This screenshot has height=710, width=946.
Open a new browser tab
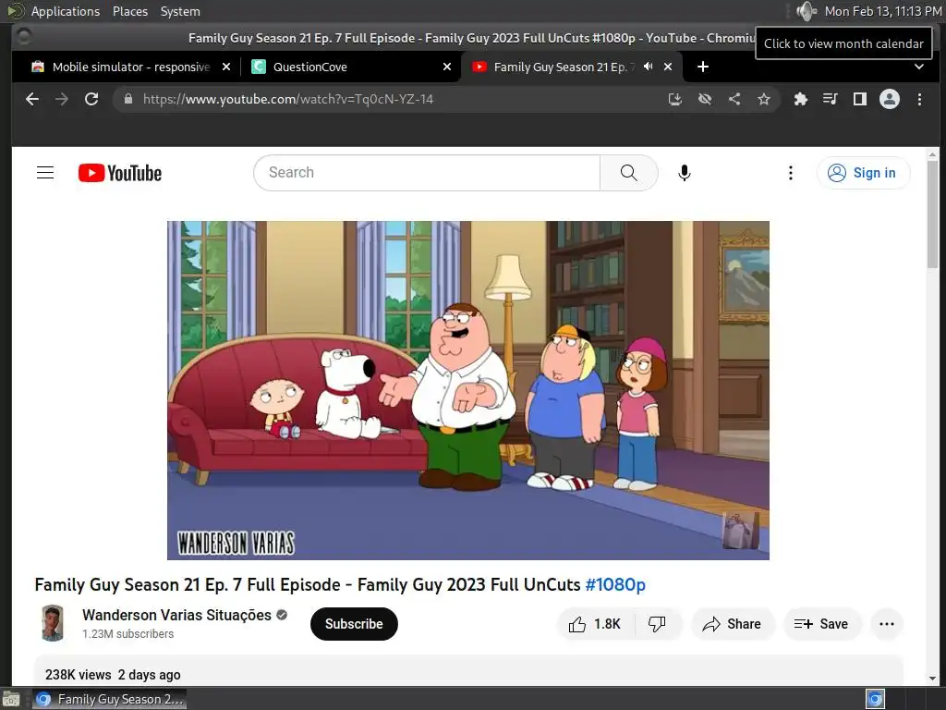703,67
